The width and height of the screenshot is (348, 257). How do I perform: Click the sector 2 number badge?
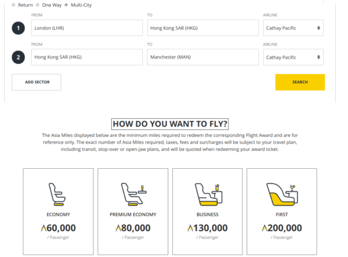point(19,57)
